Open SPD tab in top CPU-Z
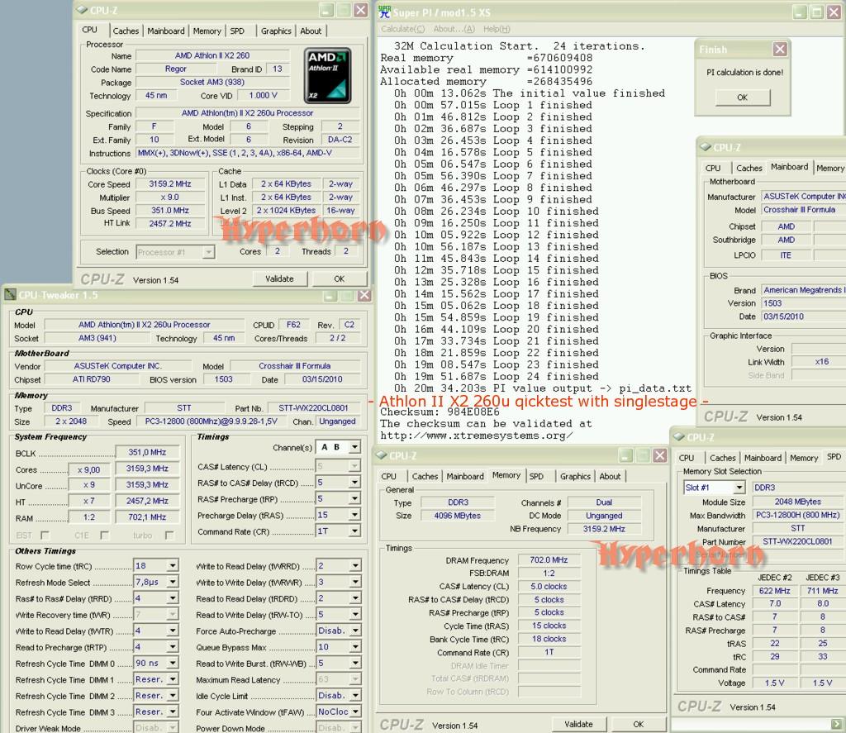The image size is (846, 733). pos(237,31)
